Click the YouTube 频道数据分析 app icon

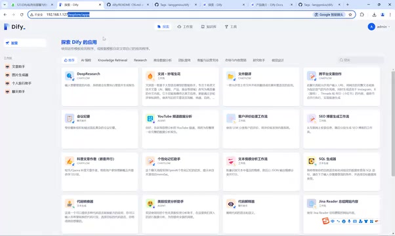click(150, 118)
